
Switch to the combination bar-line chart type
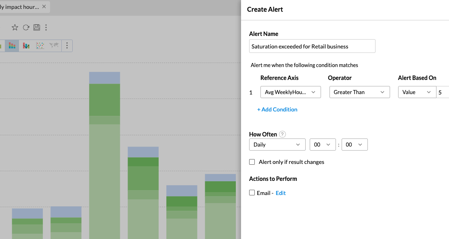click(25, 46)
